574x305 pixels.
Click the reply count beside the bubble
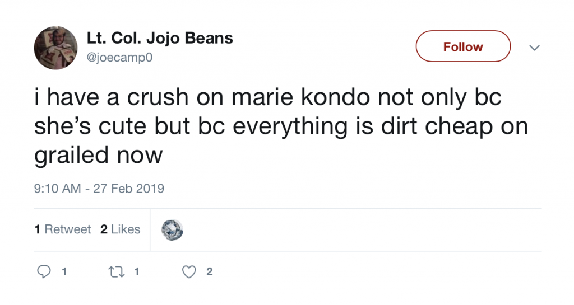coord(64,272)
